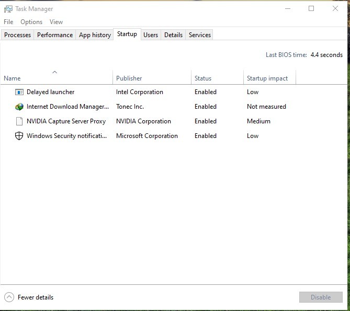Switch to the Processes tab
350x311 pixels.
click(17, 35)
